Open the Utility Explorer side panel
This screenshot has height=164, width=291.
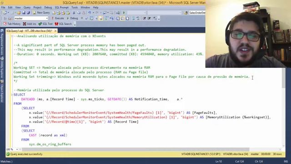[x=2, y=67]
